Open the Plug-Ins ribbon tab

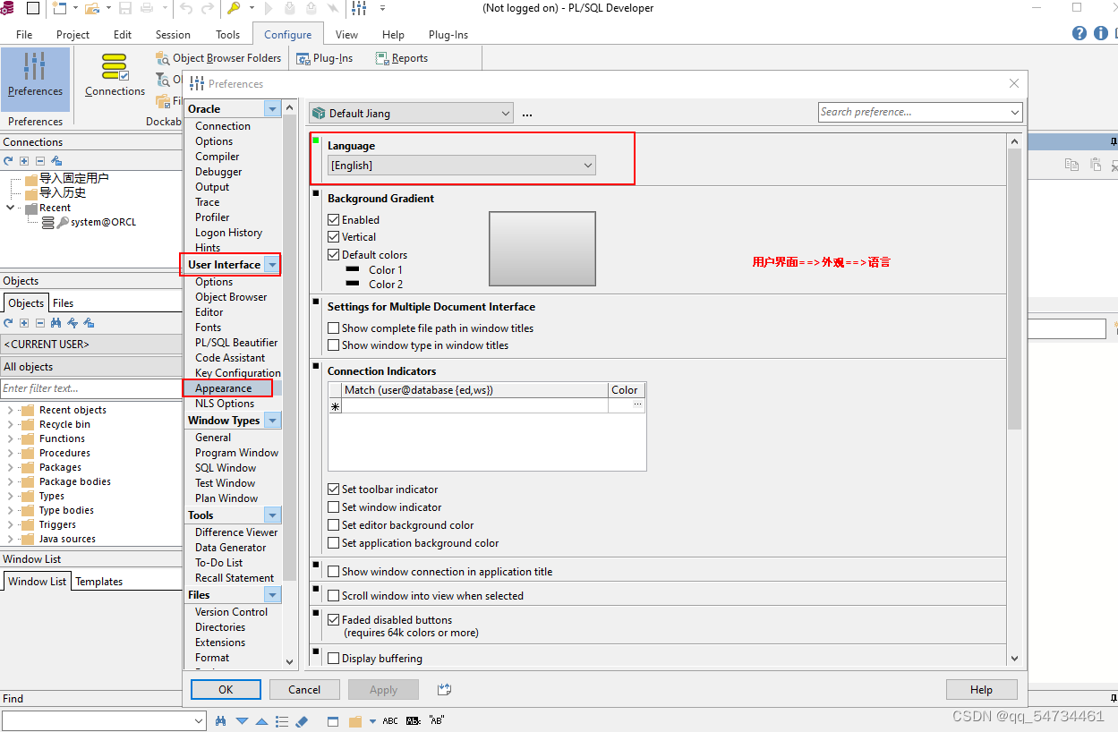click(448, 35)
